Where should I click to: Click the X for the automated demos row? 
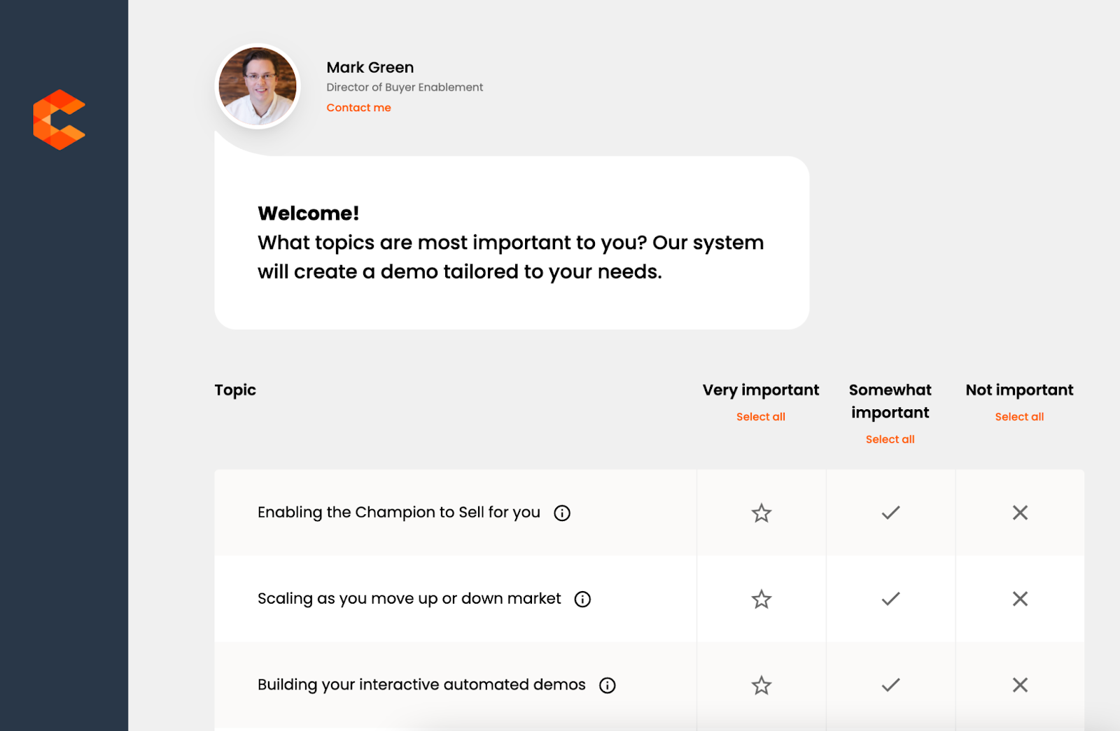(x=1019, y=685)
